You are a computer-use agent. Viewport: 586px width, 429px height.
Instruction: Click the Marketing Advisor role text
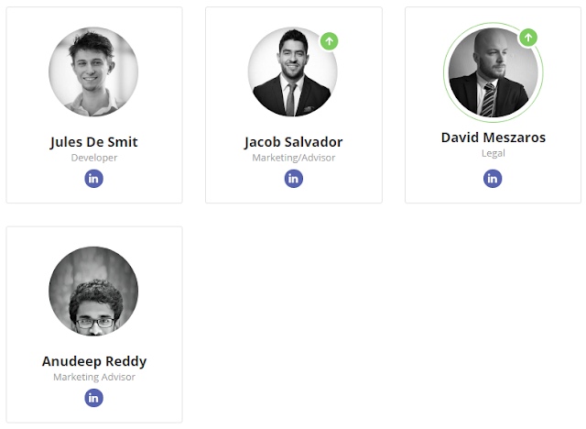[x=93, y=377]
